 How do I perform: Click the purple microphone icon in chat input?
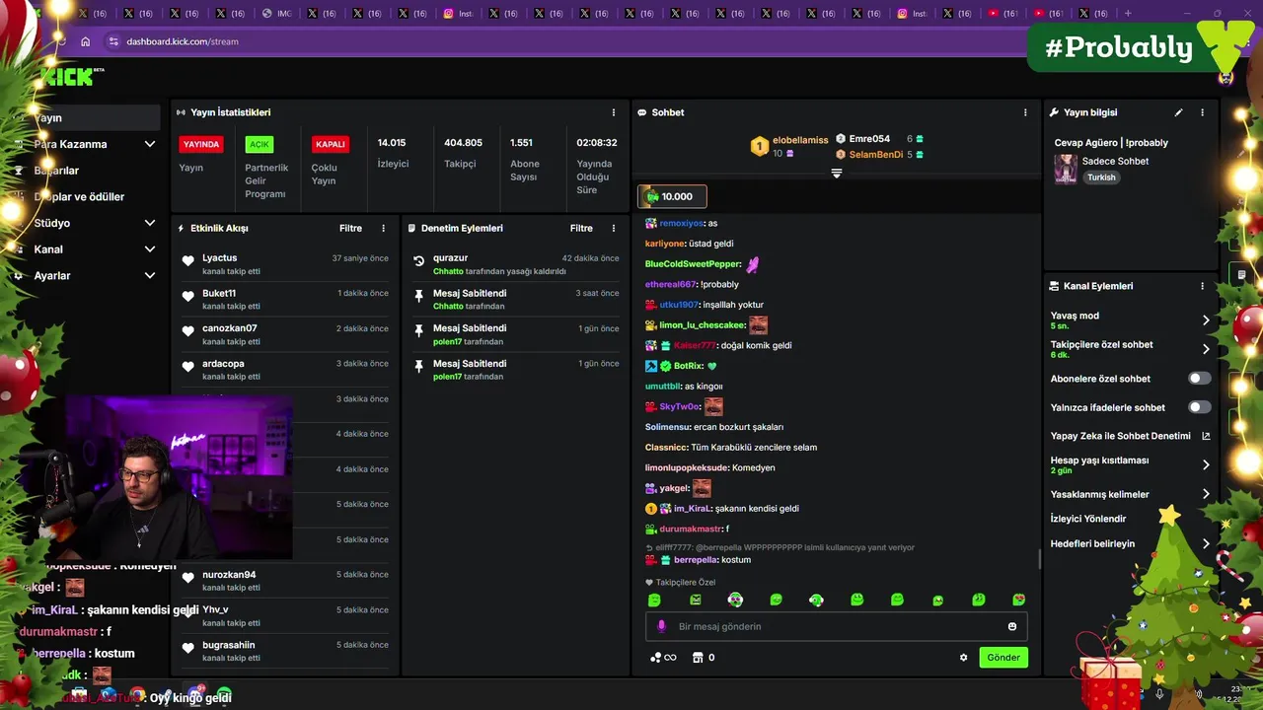(661, 626)
